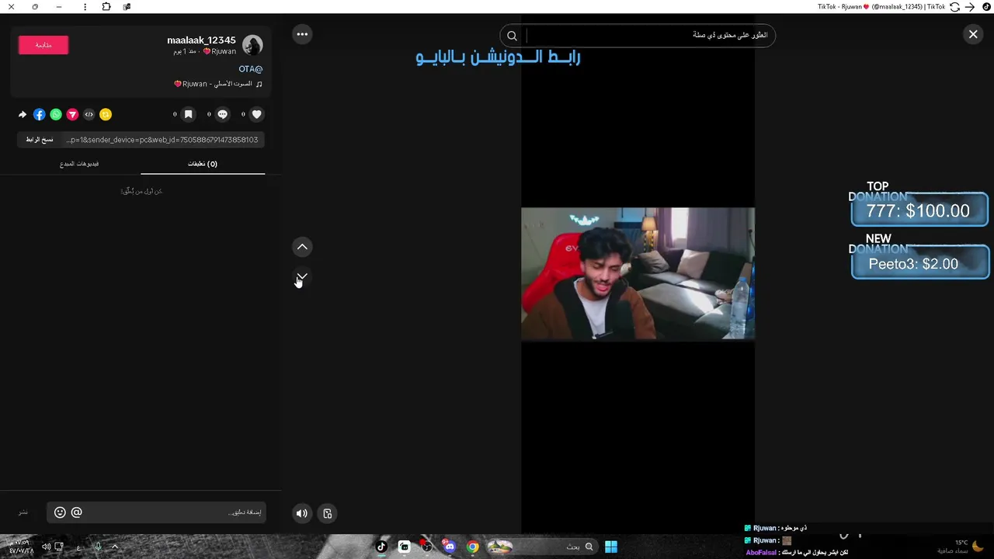Screen dimensions: 994x559
Task: Like the video with the heart icon
Action: click(257, 114)
